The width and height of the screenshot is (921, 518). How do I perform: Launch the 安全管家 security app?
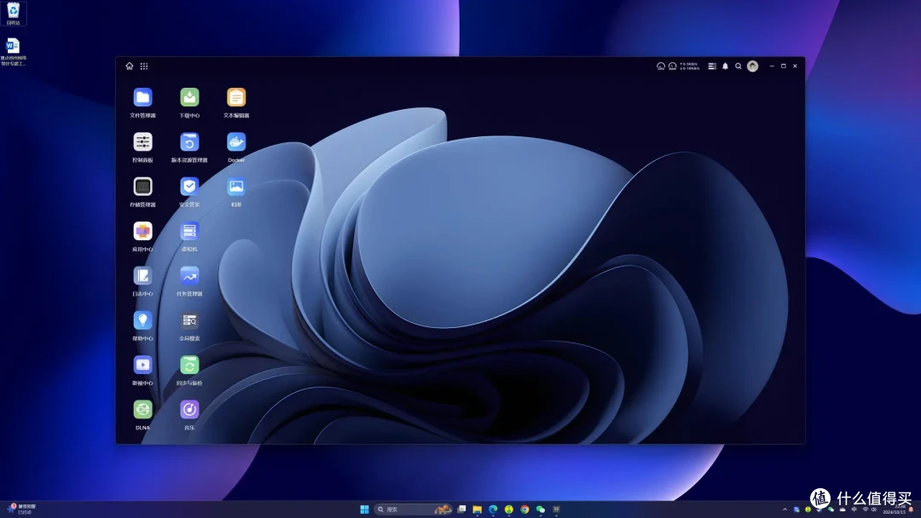[189, 187]
